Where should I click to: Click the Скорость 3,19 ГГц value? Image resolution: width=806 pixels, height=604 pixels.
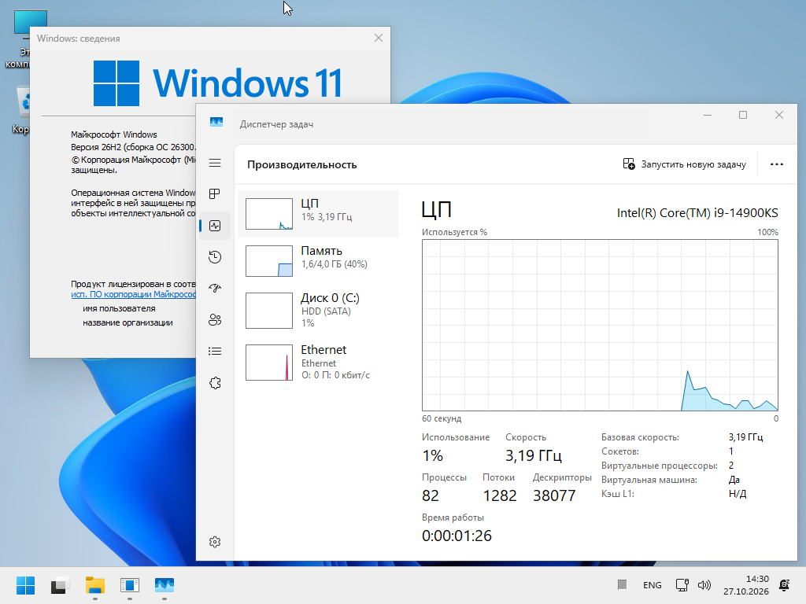(x=533, y=455)
